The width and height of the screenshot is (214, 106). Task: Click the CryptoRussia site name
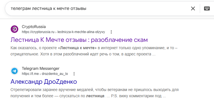coord(34,27)
